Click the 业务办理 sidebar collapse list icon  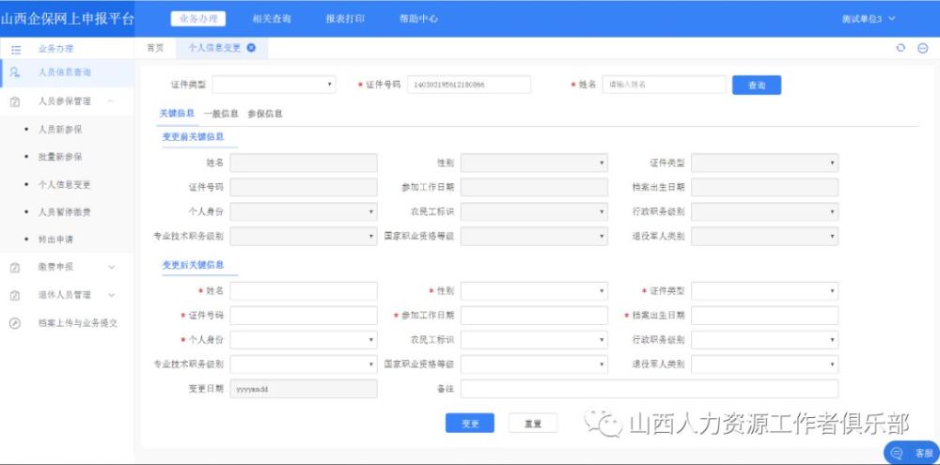pyautogui.click(x=16, y=49)
